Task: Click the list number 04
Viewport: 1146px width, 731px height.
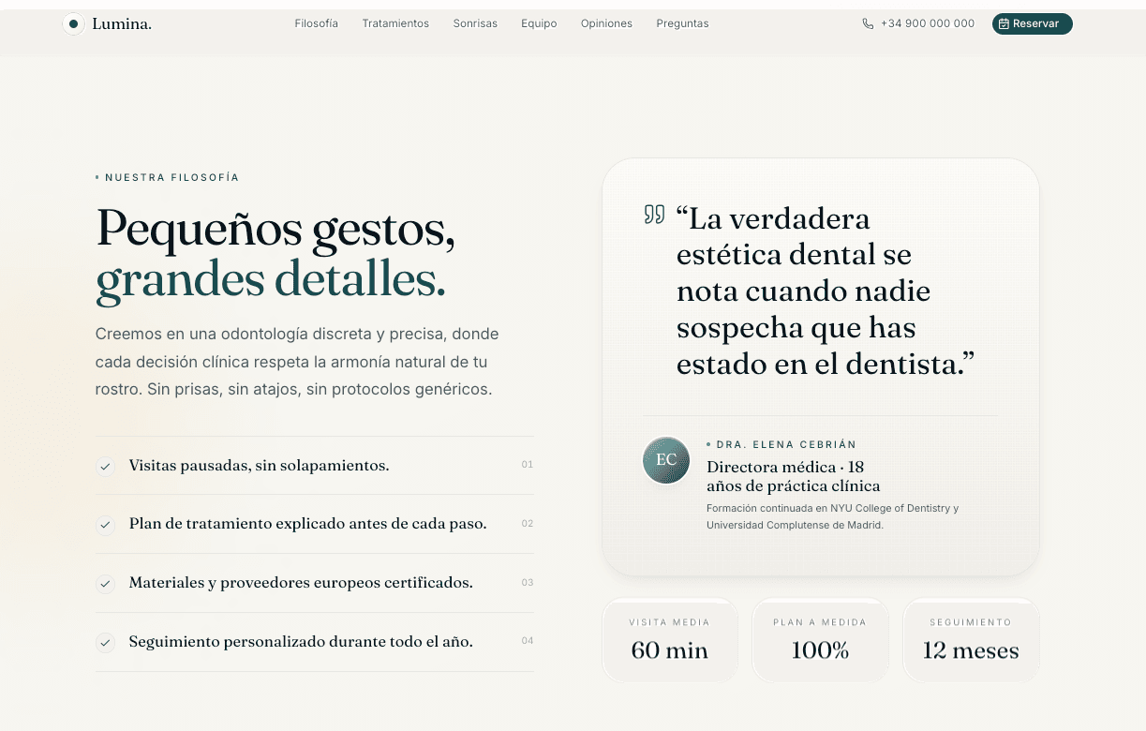Action: 528,642
